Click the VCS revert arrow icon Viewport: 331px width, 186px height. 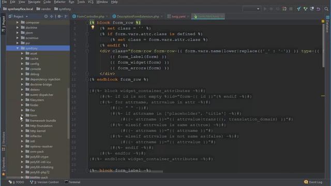click(319, 9)
